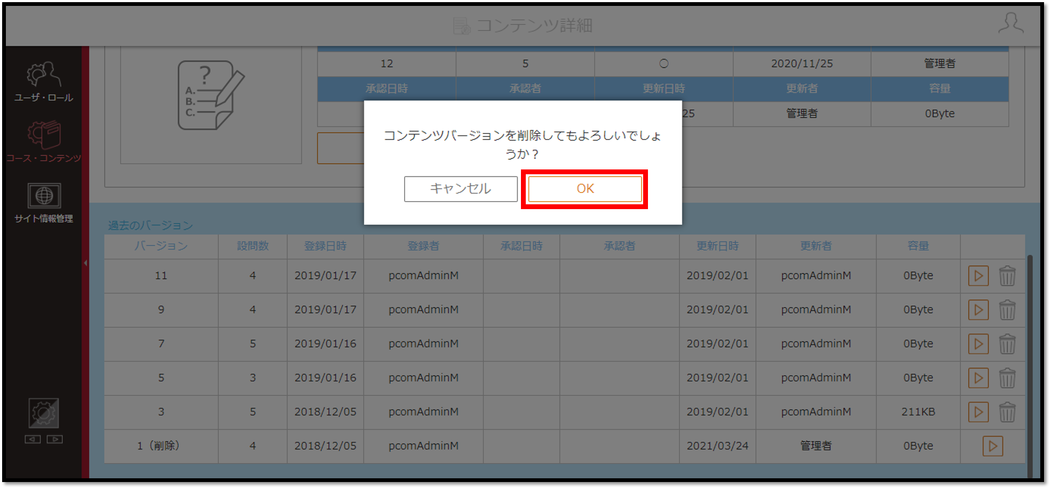Delete version 9 with trash icon
The image size is (1051, 489).
[x=1007, y=310]
